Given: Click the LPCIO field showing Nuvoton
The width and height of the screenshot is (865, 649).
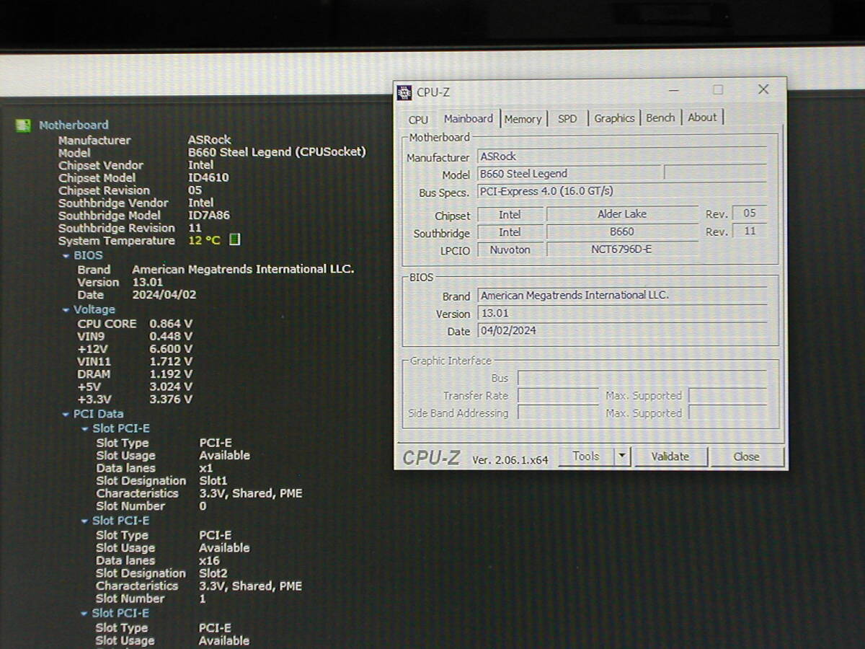Looking at the screenshot, I should 510,250.
